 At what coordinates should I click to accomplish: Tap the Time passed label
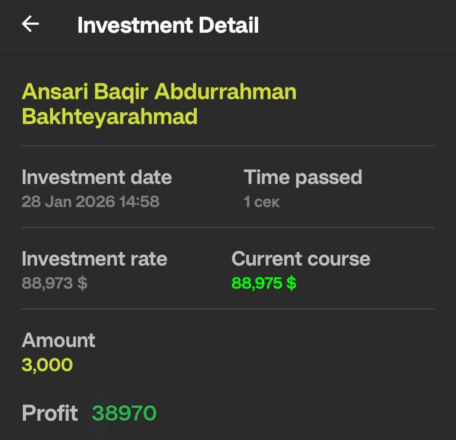(303, 177)
